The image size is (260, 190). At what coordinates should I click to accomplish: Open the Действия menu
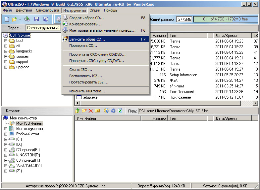click(24, 10)
